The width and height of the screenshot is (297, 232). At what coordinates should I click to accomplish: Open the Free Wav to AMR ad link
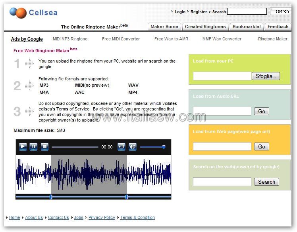pos(171,39)
